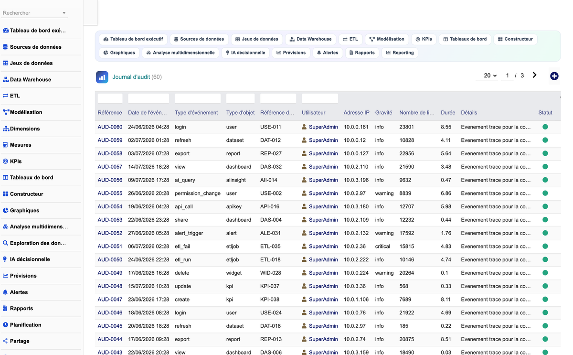573x355 pixels.
Task: Select the Sources de données top tab
Action: point(199,39)
